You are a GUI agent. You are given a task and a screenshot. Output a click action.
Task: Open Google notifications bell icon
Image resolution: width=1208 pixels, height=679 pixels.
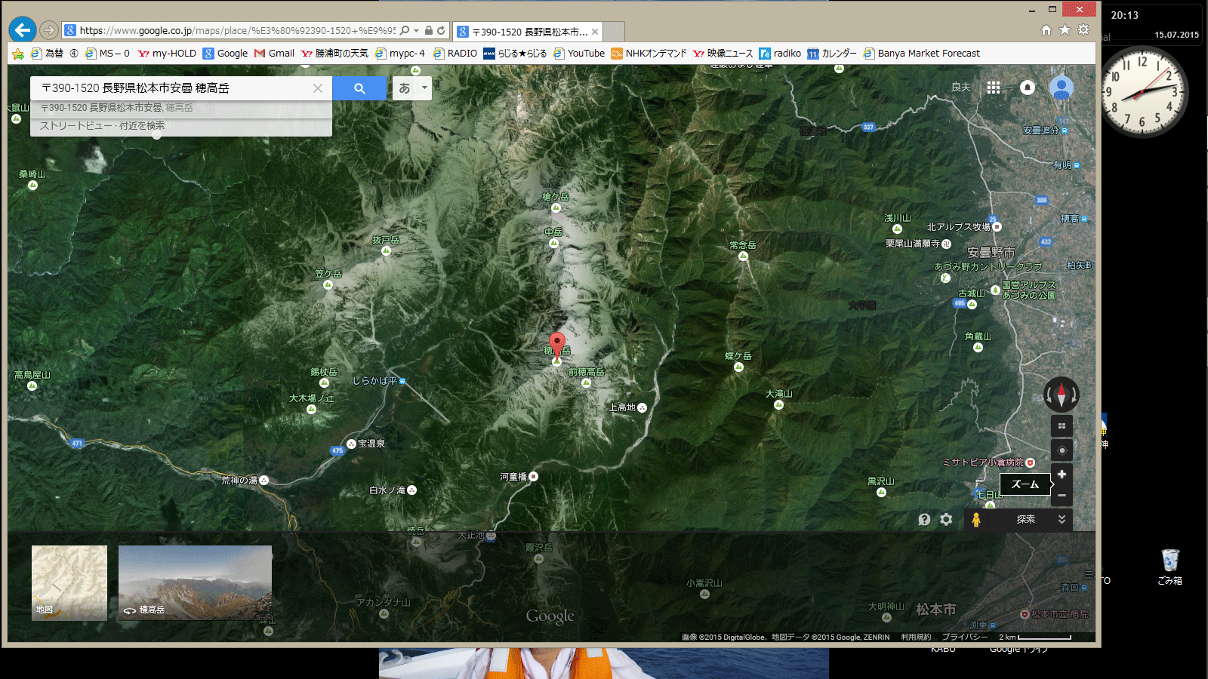coord(1028,88)
